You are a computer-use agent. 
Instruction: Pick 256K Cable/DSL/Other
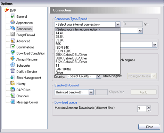[88, 55]
